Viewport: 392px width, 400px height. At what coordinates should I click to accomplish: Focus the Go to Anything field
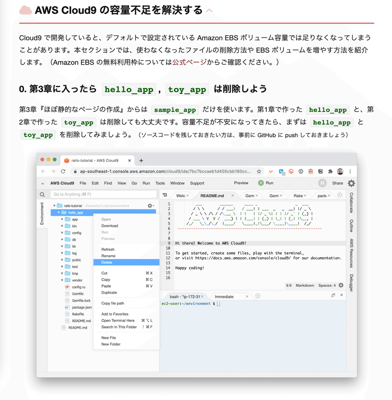pyautogui.click(x=103, y=195)
